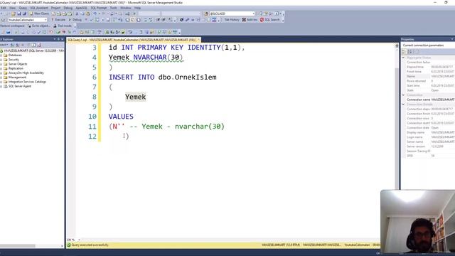Click the Debug toolbar button
The width and height of the screenshot is (455, 256).
75,20
